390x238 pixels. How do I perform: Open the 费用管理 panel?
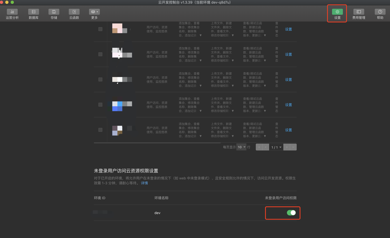click(x=359, y=14)
